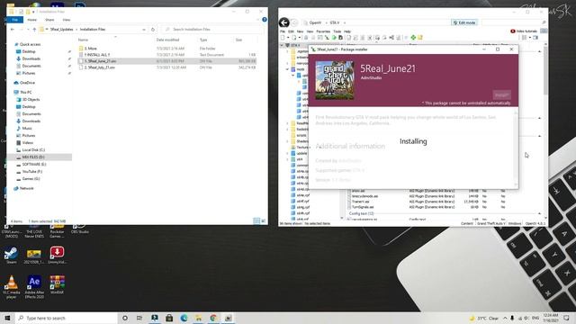The height and width of the screenshot is (324, 576).
Task: Click the green circular icon in OpenIV toolbar
Action: click(x=334, y=38)
